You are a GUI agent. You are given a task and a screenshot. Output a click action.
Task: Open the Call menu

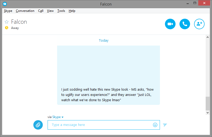click(41, 11)
